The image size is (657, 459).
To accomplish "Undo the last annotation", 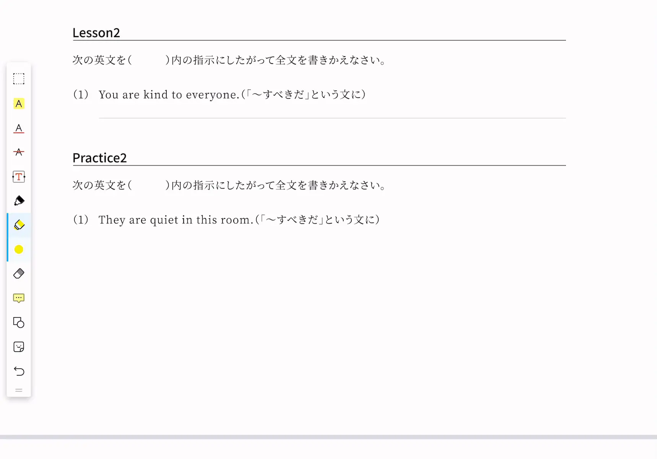I will pos(19,371).
